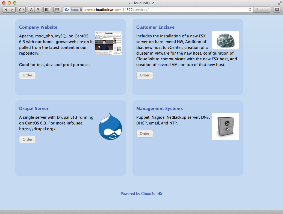Open the Management Systems title link
This screenshot has width=283, height=214.
tap(160, 109)
